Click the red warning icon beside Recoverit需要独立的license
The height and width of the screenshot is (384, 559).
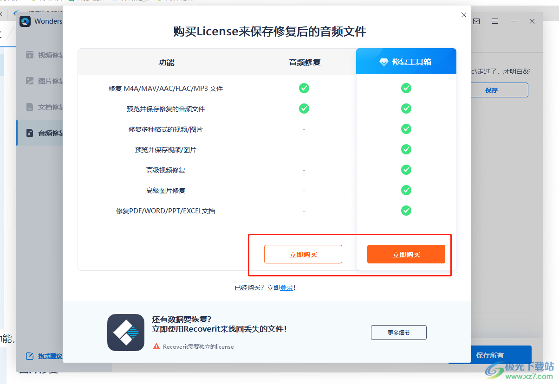(156, 346)
